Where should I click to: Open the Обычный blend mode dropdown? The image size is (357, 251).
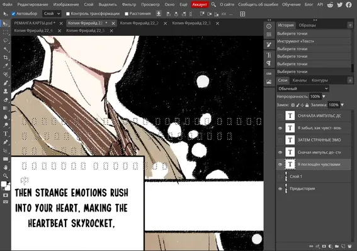coord(303,88)
